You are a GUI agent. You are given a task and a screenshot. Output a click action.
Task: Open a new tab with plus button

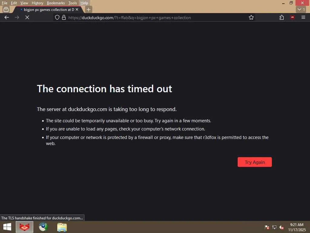coord(89,9)
